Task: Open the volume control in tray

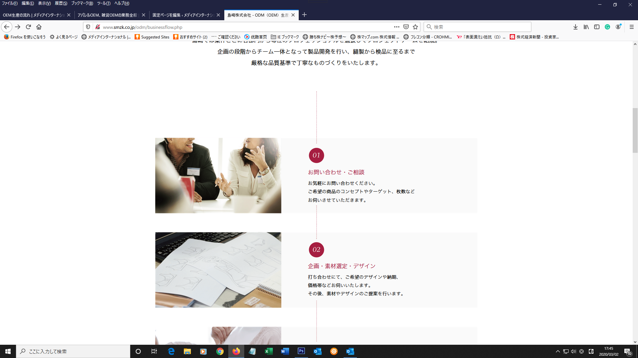Action: coord(574,351)
